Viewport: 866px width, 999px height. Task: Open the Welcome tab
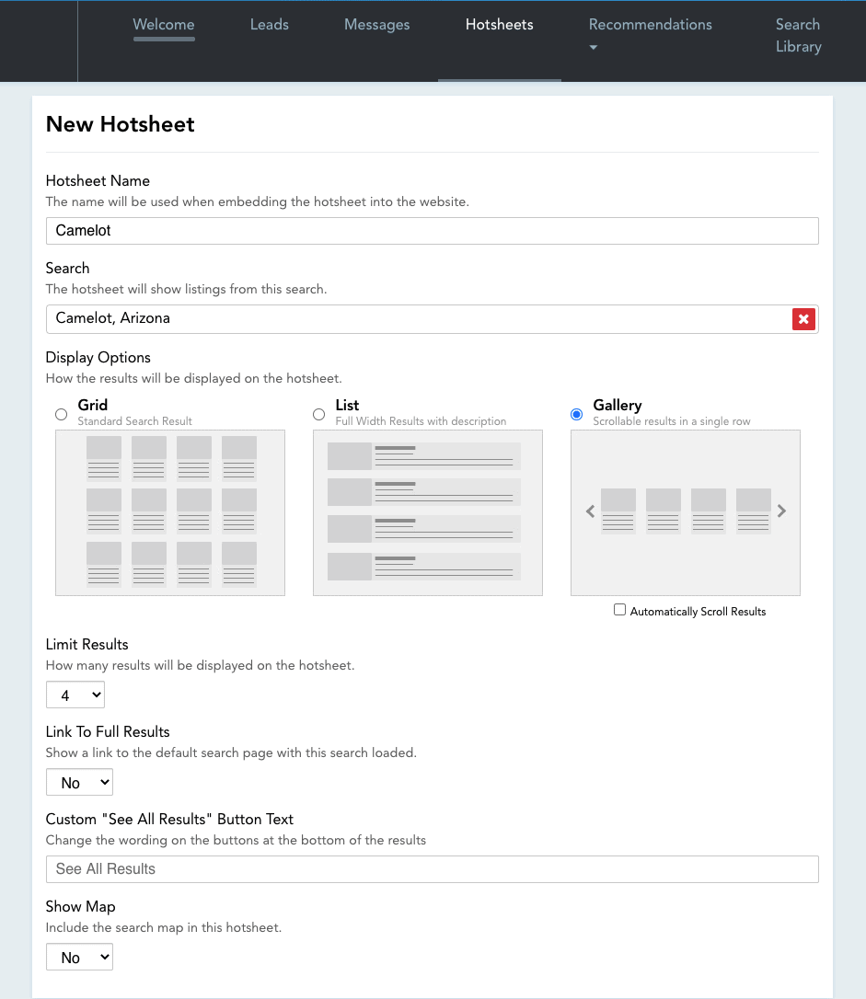163,25
